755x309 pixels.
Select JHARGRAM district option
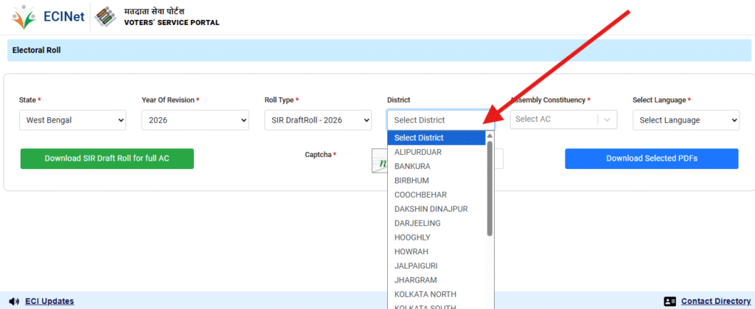pyautogui.click(x=416, y=280)
